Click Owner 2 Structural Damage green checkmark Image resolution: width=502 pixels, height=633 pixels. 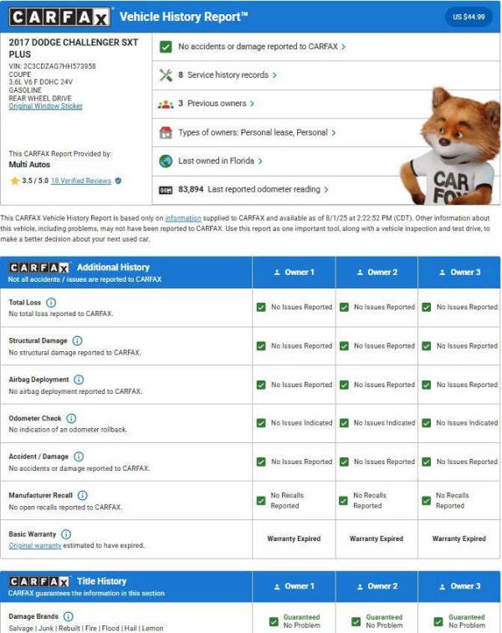(344, 345)
